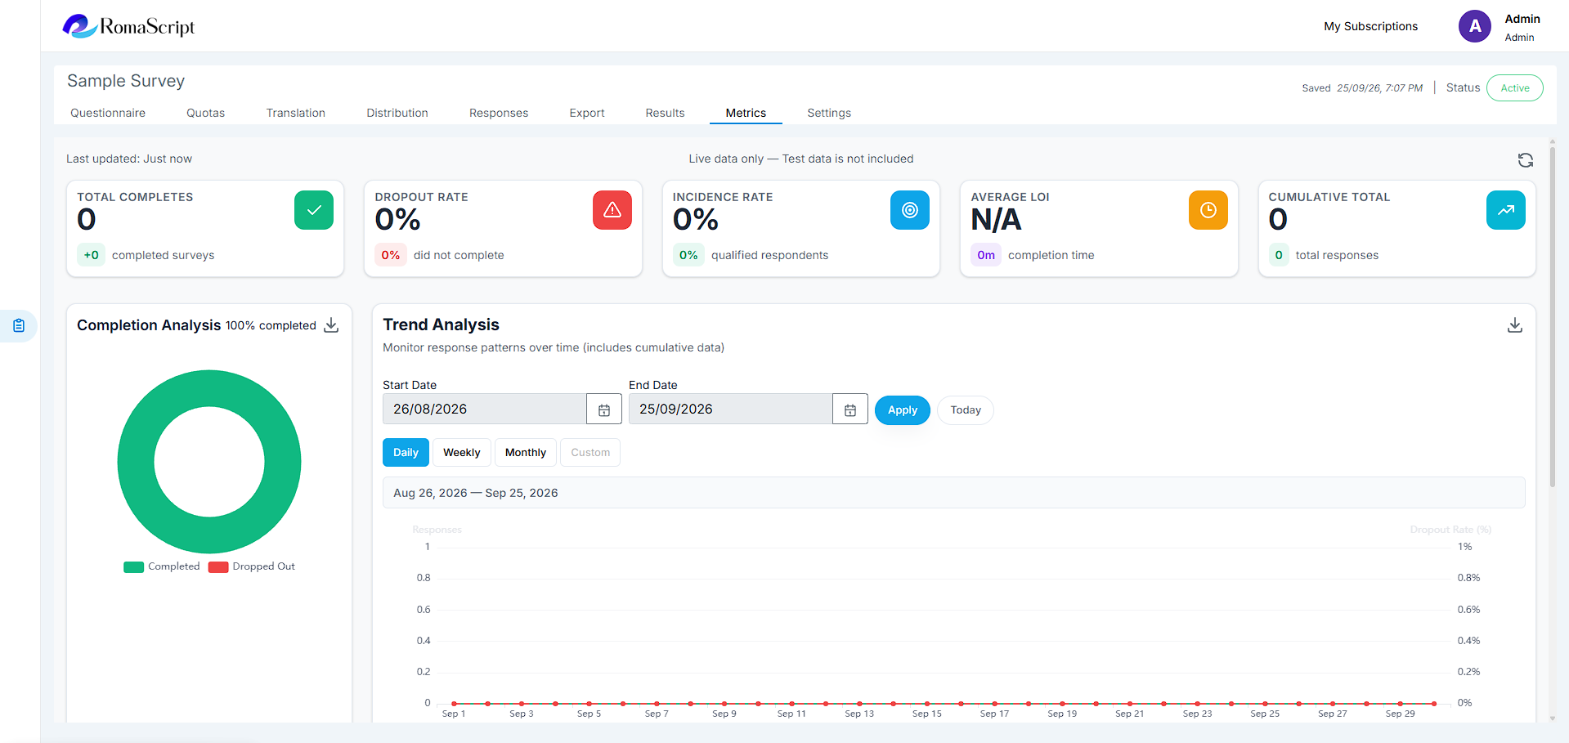The height and width of the screenshot is (743, 1569).
Task: Click the Cumulative Total trend icon
Action: [1506, 210]
